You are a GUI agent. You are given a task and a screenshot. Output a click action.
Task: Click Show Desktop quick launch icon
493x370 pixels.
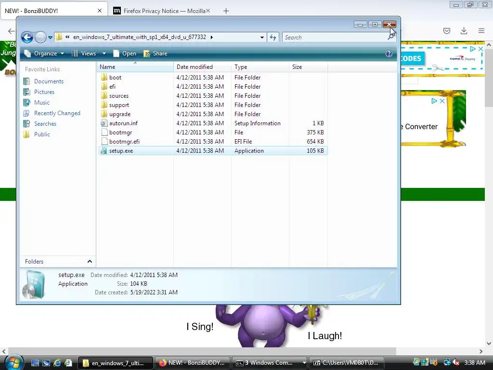click(x=35, y=363)
